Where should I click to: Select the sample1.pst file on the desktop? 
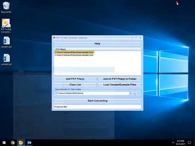6,42
